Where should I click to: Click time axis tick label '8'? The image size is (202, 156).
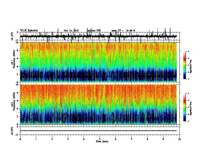click(x=147, y=139)
